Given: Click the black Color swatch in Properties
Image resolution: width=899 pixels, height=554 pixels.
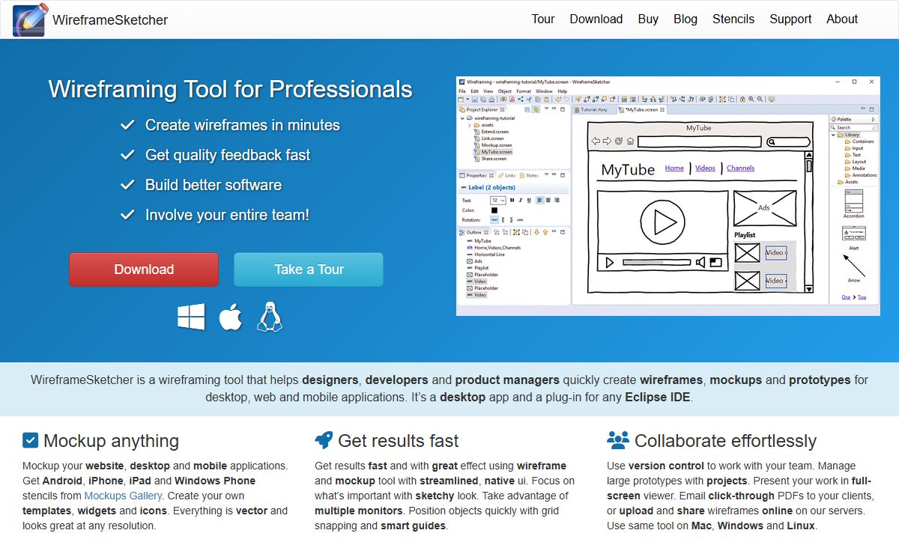Looking at the screenshot, I should [494, 210].
